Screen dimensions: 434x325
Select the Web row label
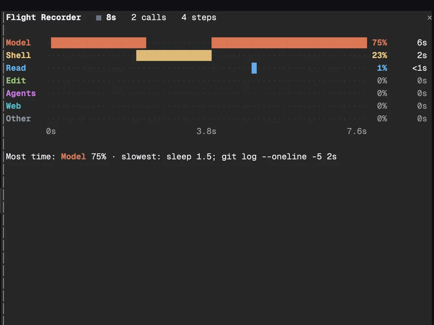(x=13, y=106)
